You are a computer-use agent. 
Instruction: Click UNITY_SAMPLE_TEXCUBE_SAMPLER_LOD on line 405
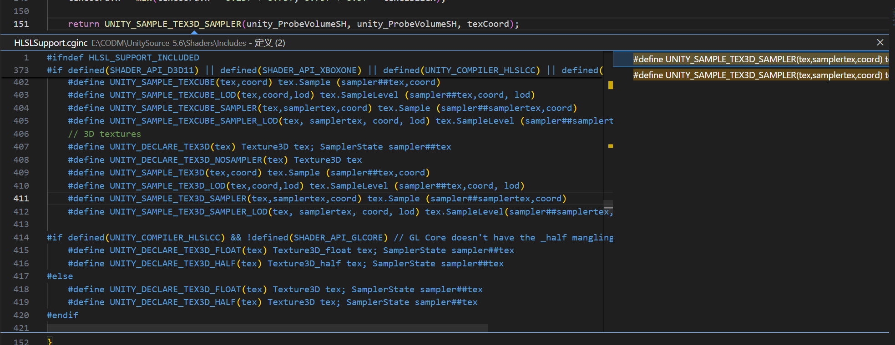(194, 121)
